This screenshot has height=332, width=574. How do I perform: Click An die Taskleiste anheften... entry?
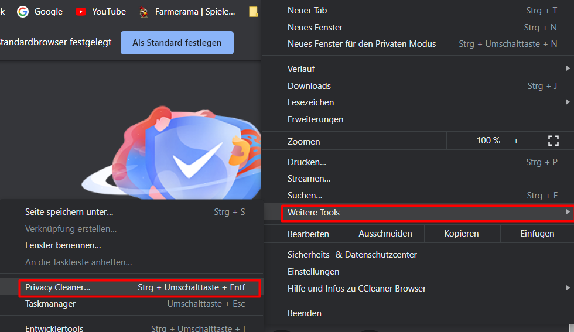point(132,262)
